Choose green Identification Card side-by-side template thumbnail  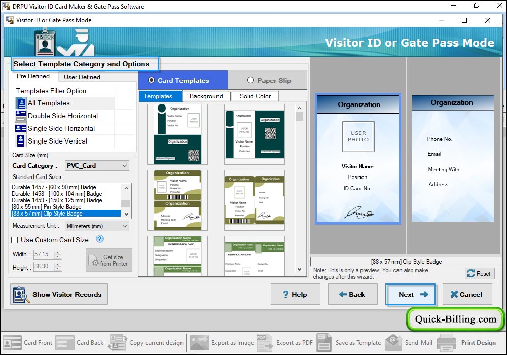(x=255, y=256)
